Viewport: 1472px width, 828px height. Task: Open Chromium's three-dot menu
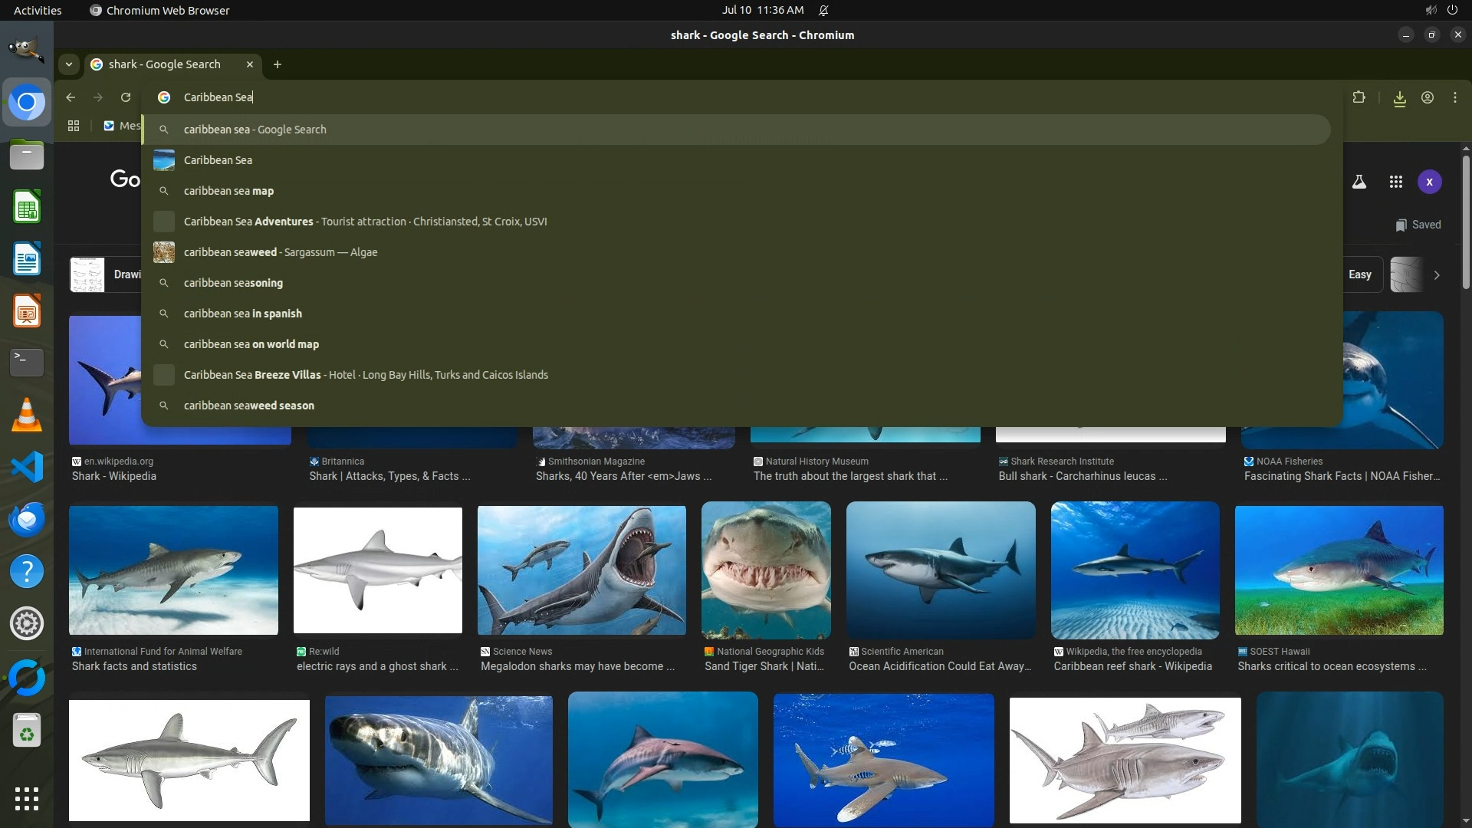pyautogui.click(x=1454, y=97)
